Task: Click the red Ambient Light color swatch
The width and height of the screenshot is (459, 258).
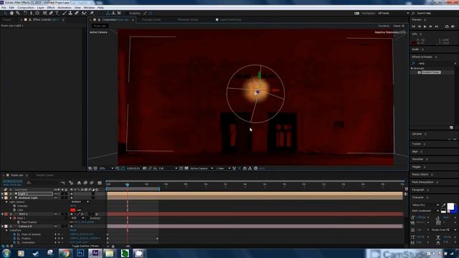Action: pos(73,210)
